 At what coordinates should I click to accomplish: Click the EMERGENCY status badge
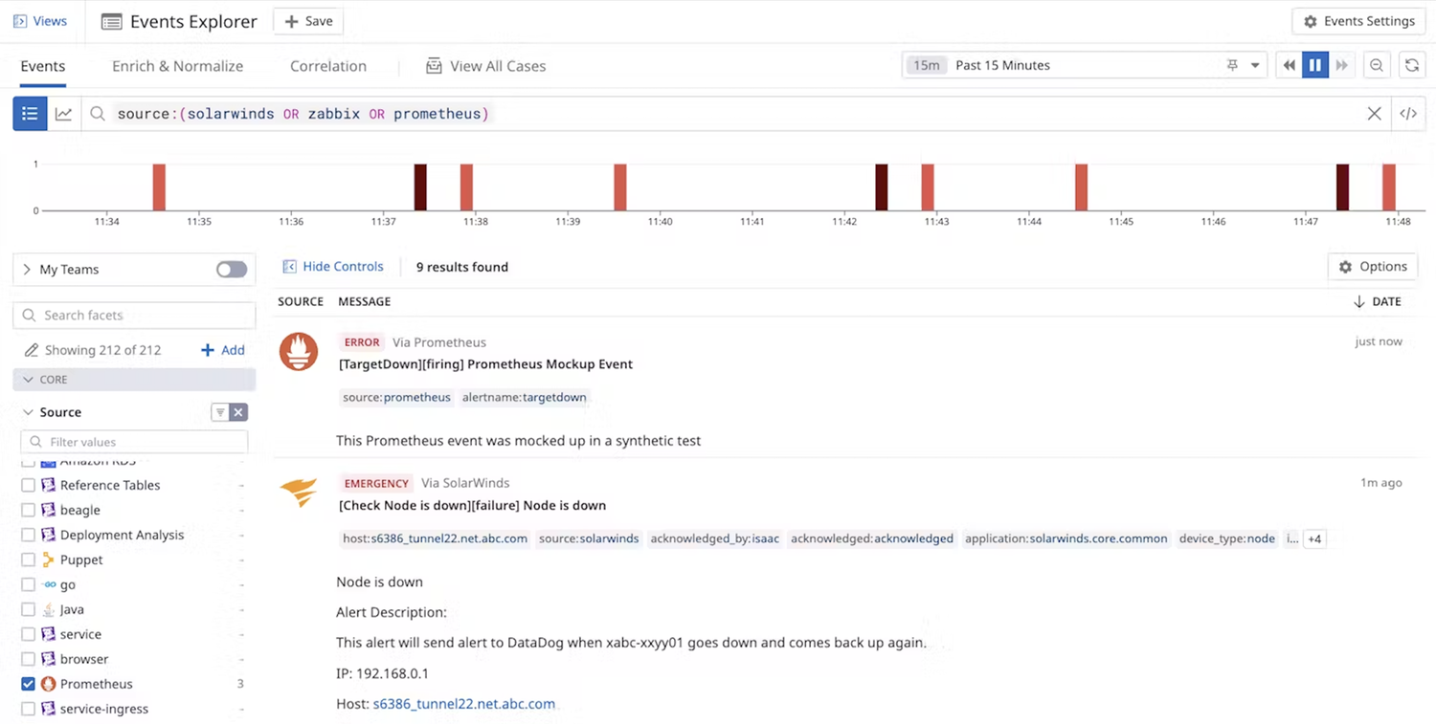pyautogui.click(x=377, y=483)
